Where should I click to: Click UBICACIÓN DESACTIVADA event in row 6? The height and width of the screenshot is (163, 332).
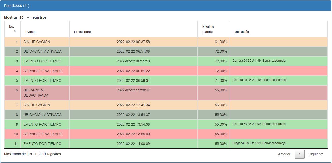pyautogui.click(x=36, y=93)
